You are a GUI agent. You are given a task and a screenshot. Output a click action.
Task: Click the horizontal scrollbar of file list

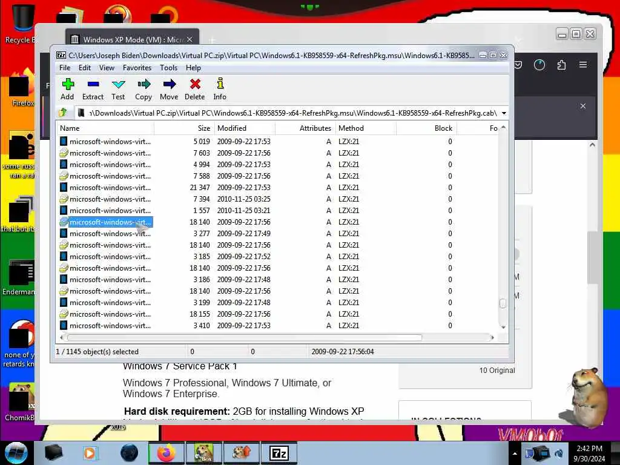pyautogui.click(x=244, y=338)
